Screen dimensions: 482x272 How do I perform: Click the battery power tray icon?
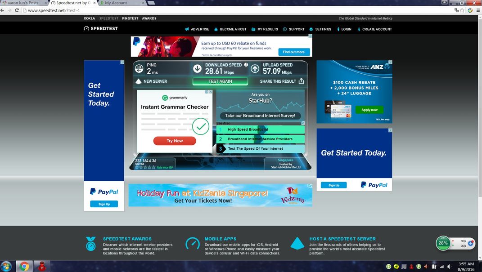[x=434, y=267]
